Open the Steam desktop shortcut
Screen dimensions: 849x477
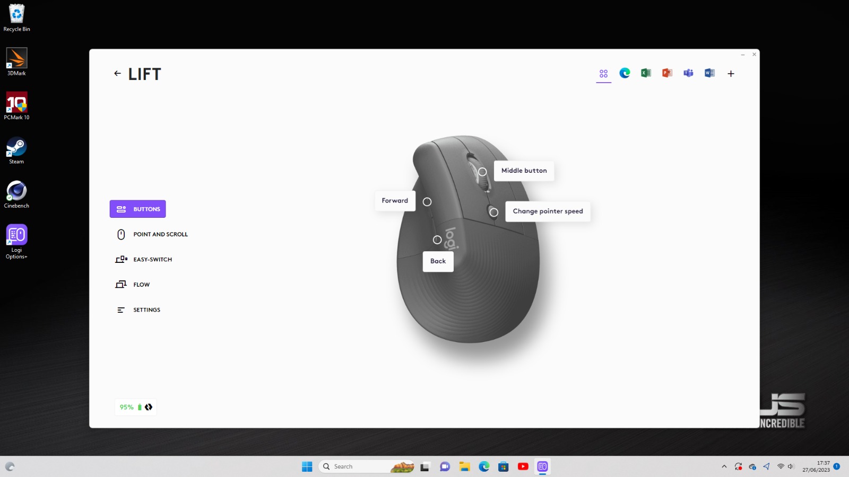(16, 151)
